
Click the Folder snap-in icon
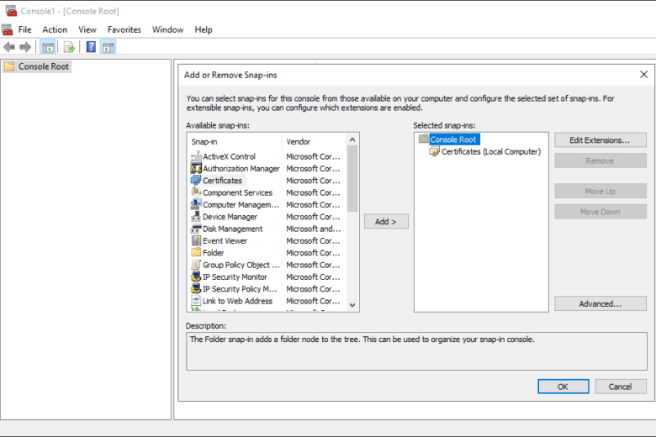click(196, 253)
